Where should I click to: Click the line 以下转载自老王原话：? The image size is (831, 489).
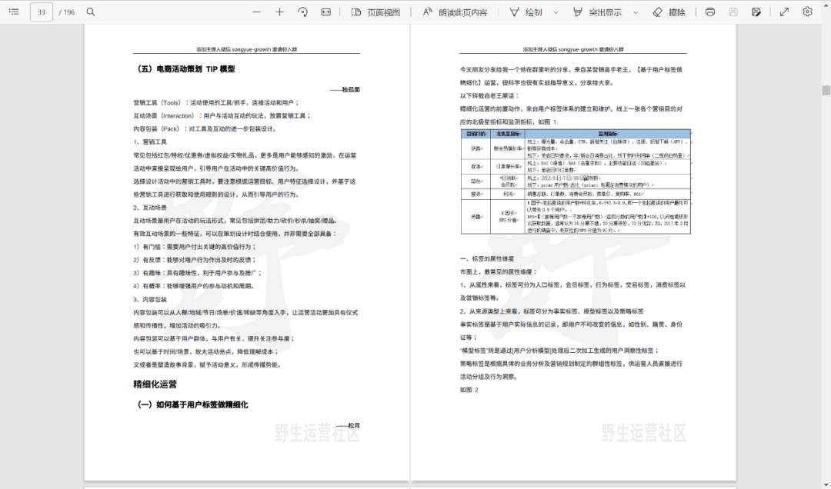(x=489, y=96)
